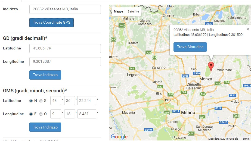Viewport: 251px width, 141px height.
Task: Click the red map marker pin
Action: (x=211, y=67)
